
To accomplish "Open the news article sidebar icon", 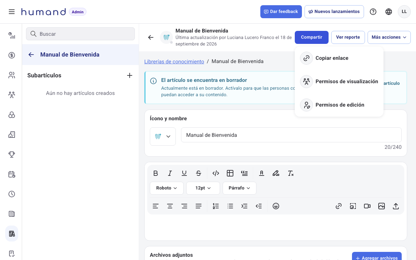I will pyautogui.click(x=12, y=214).
